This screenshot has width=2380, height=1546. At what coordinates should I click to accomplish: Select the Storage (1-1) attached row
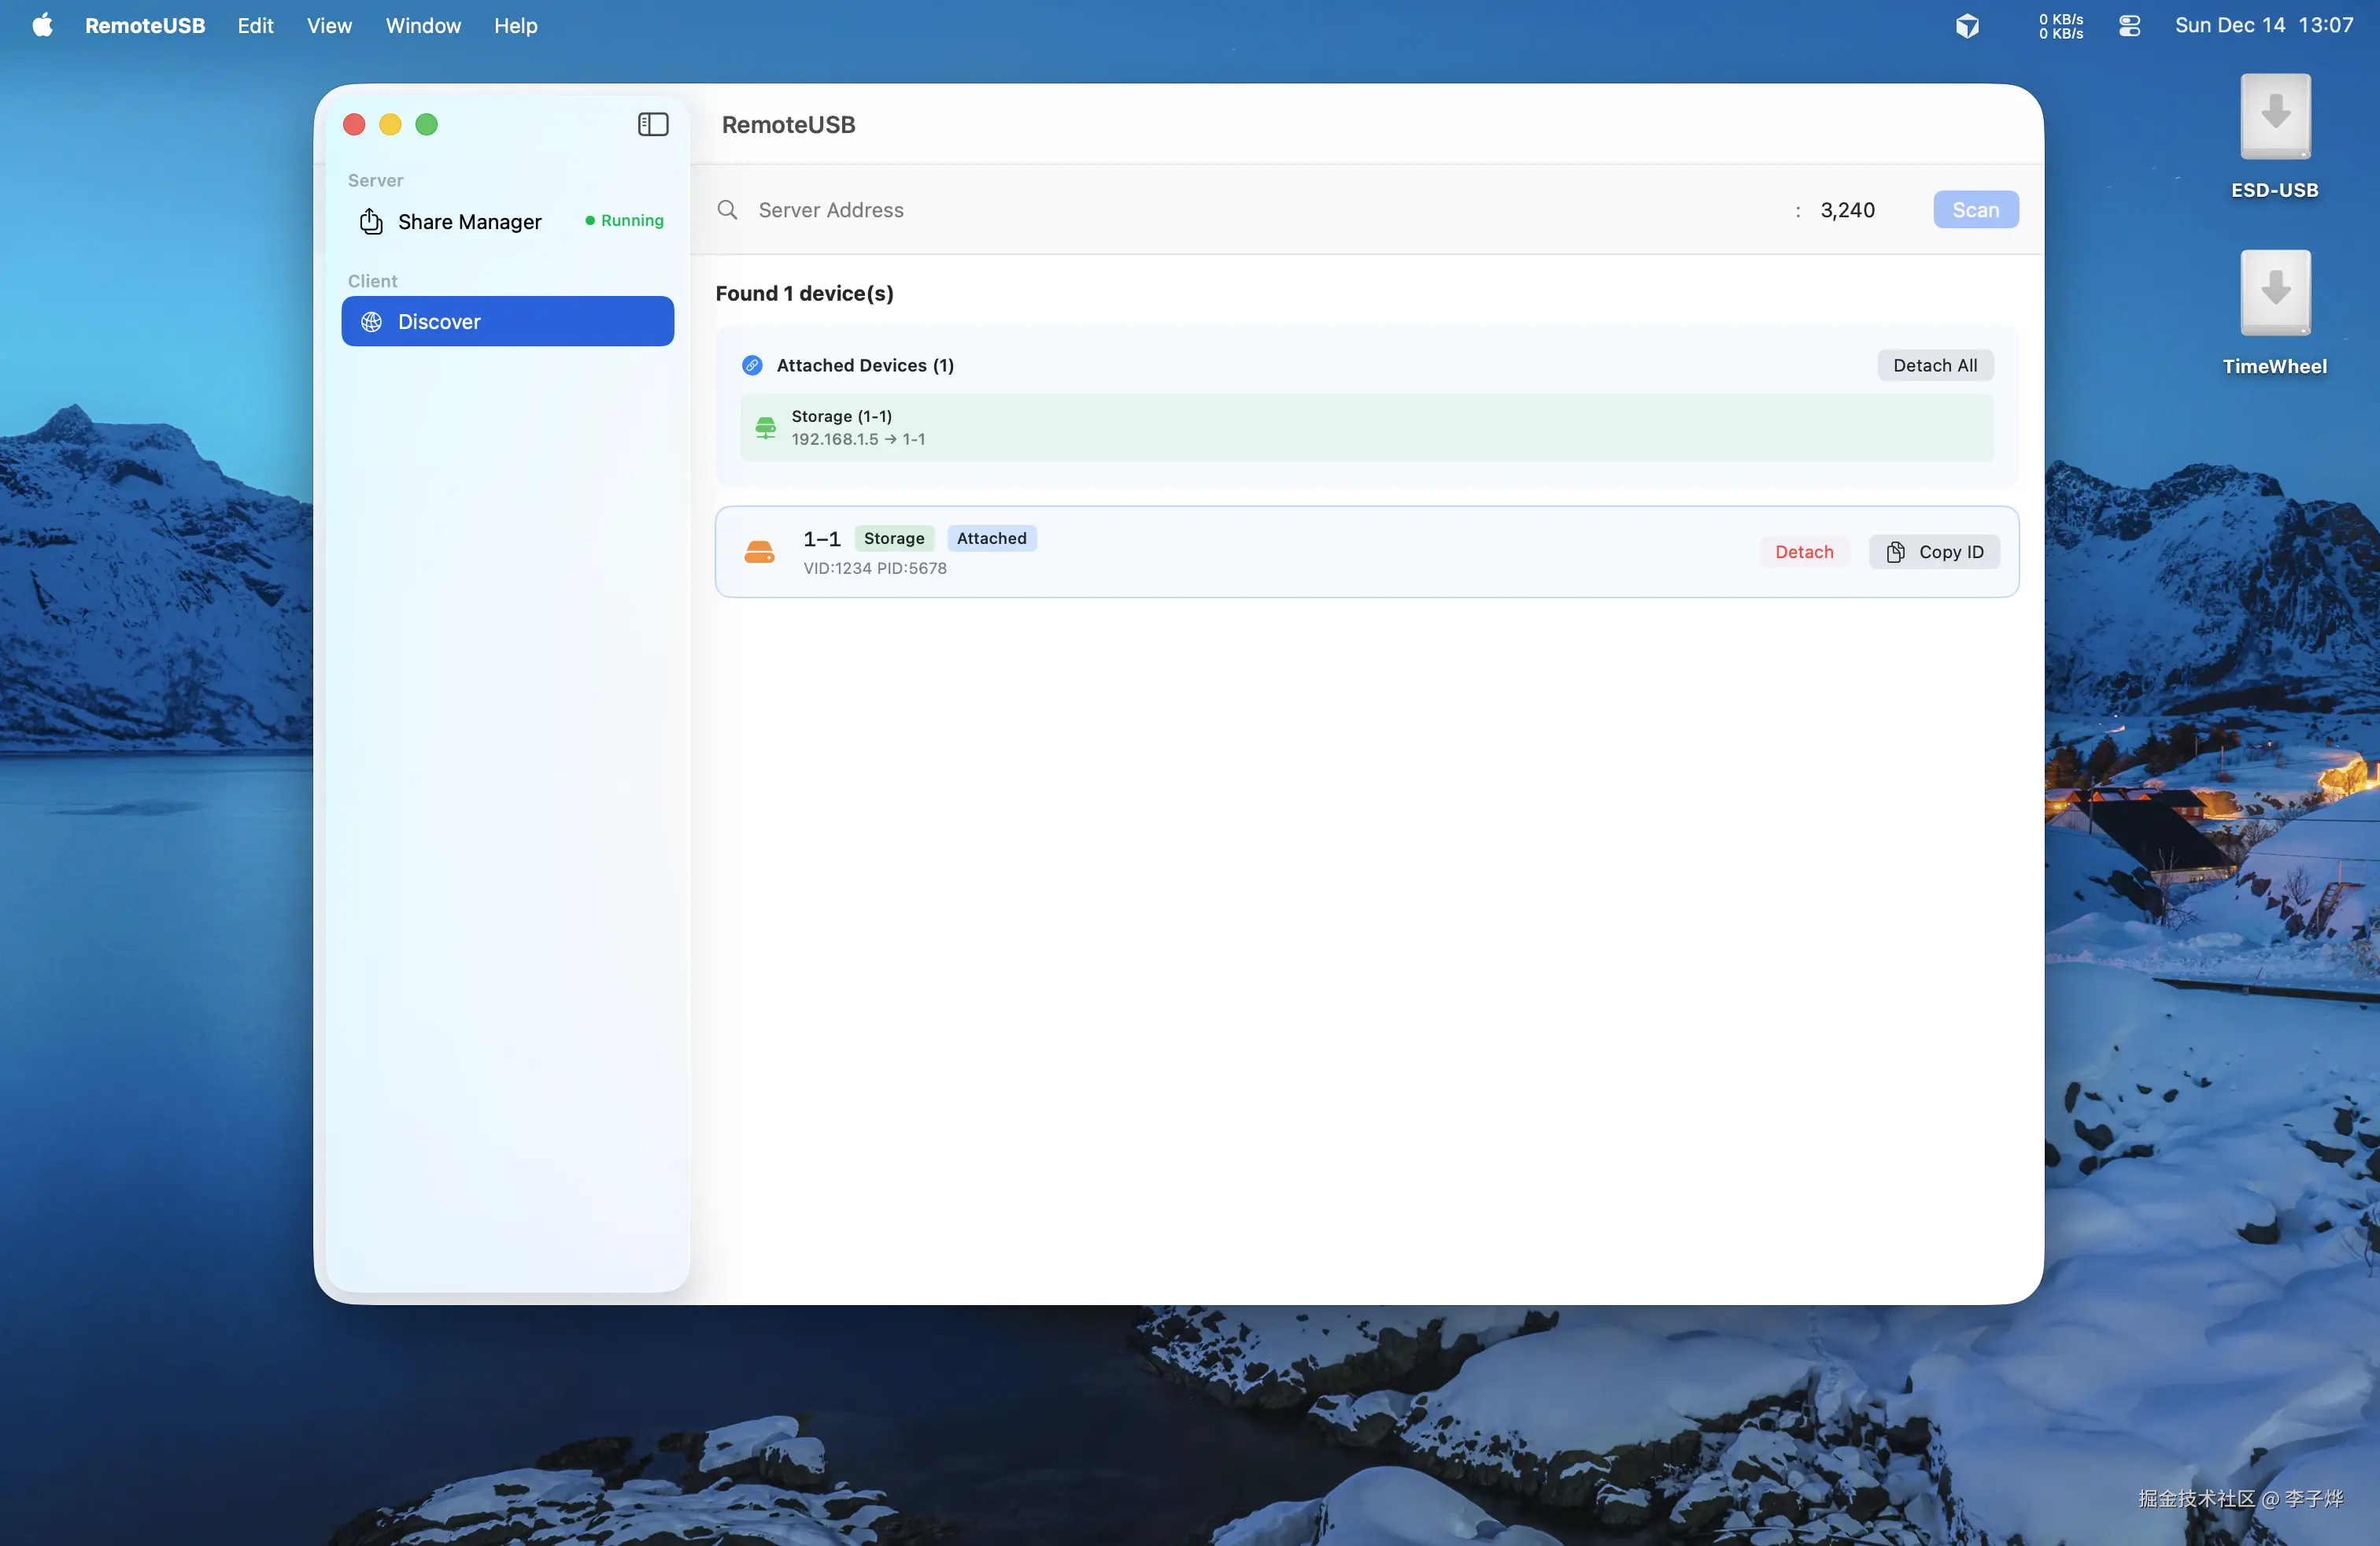pyautogui.click(x=1366, y=428)
